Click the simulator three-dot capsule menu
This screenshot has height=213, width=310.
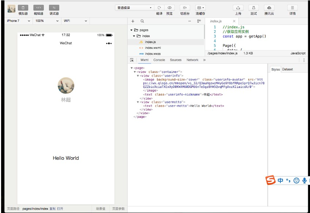[x=109, y=43]
